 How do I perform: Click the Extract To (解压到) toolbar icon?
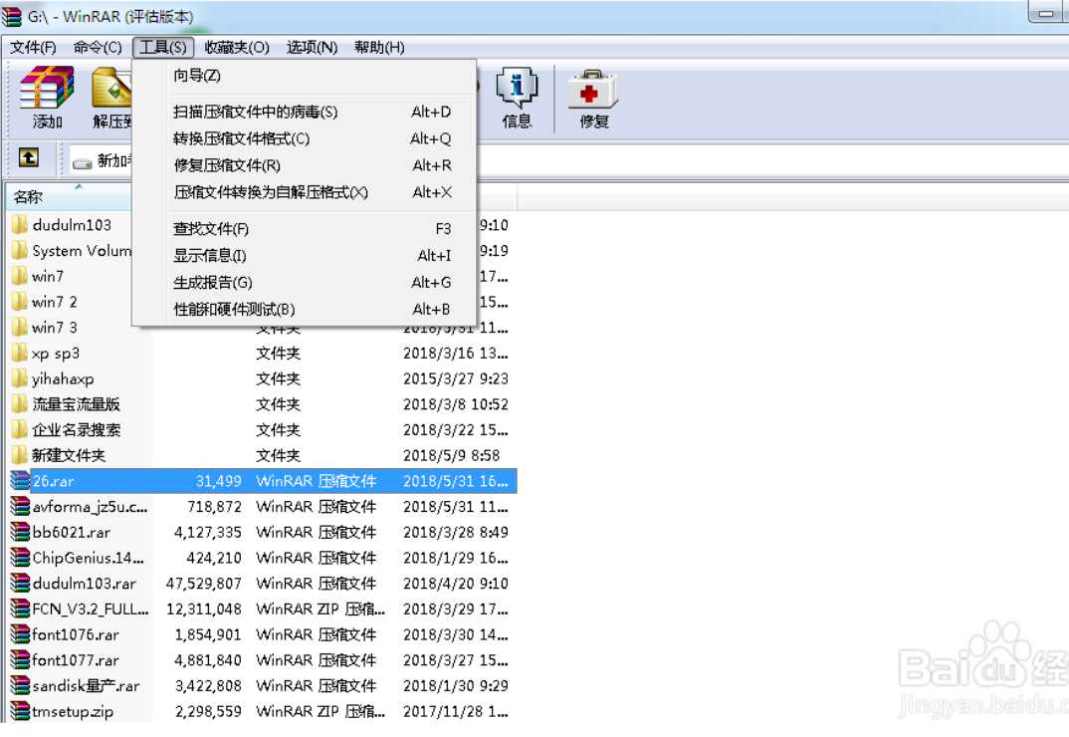click(111, 88)
